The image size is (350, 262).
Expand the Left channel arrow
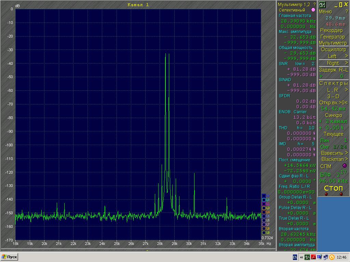click(346, 56)
